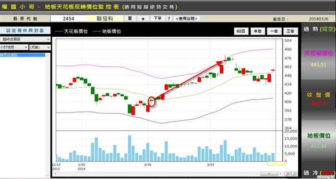Click the ceiling price value 491.51
Image resolution: width=336 pixels, height=179 pixels.
tap(318, 65)
